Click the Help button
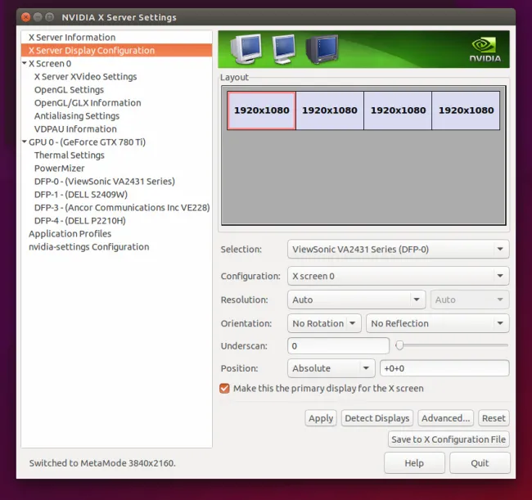Viewport: 532px width, 500px height. 414,463
